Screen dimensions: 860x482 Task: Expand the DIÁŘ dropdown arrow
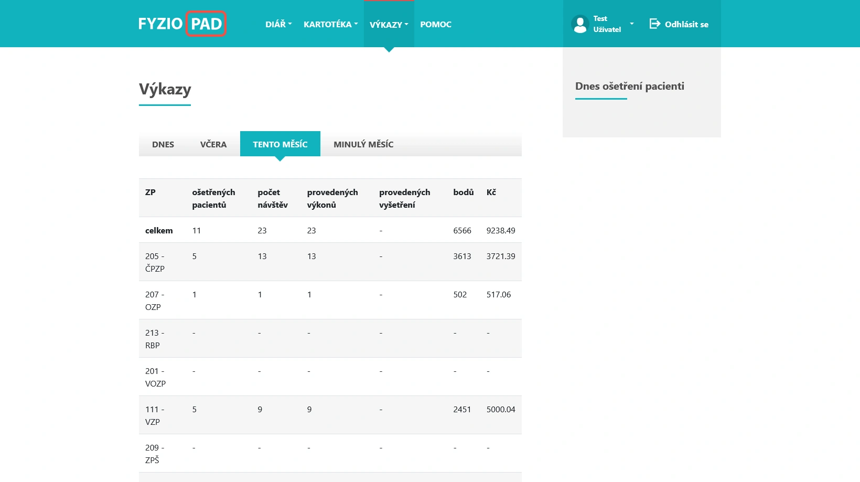point(290,25)
